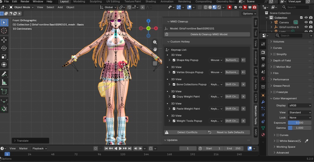Remove the Weight Tools Popup hotkey
The height and width of the screenshot is (162, 314).
pos(243,121)
